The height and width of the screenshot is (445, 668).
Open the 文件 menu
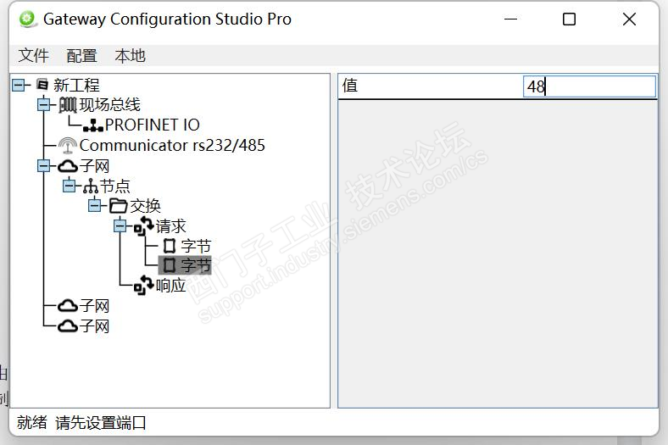(34, 56)
